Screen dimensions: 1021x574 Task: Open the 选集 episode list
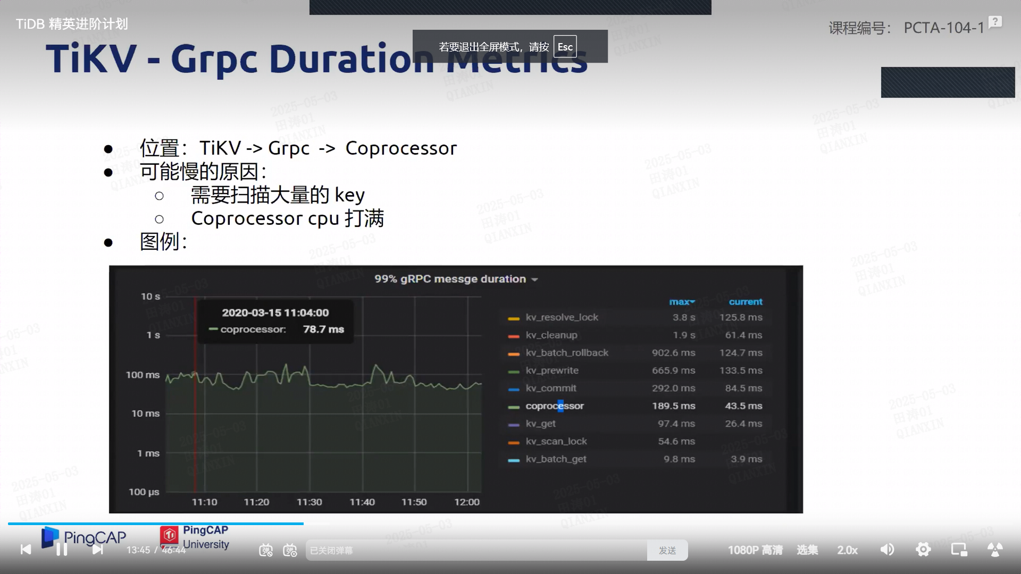[x=807, y=550]
